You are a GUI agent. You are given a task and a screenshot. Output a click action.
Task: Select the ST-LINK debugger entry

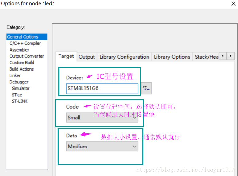pos(20,101)
